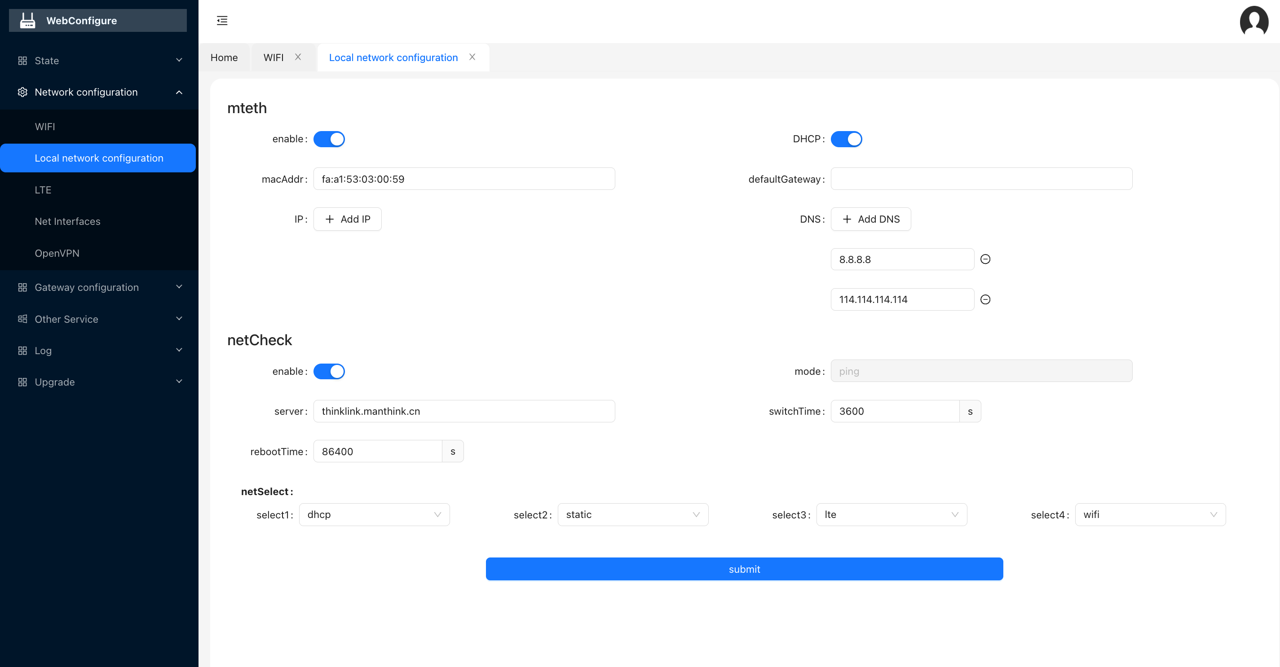1280x667 pixels.
Task: Click the disabled mode field showing ping
Action: [981, 371]
